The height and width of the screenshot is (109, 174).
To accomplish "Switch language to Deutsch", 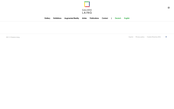I will 118,18.
